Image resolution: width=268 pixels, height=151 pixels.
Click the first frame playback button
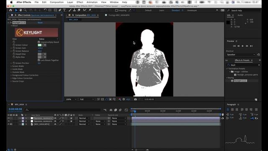coord(234,46)
